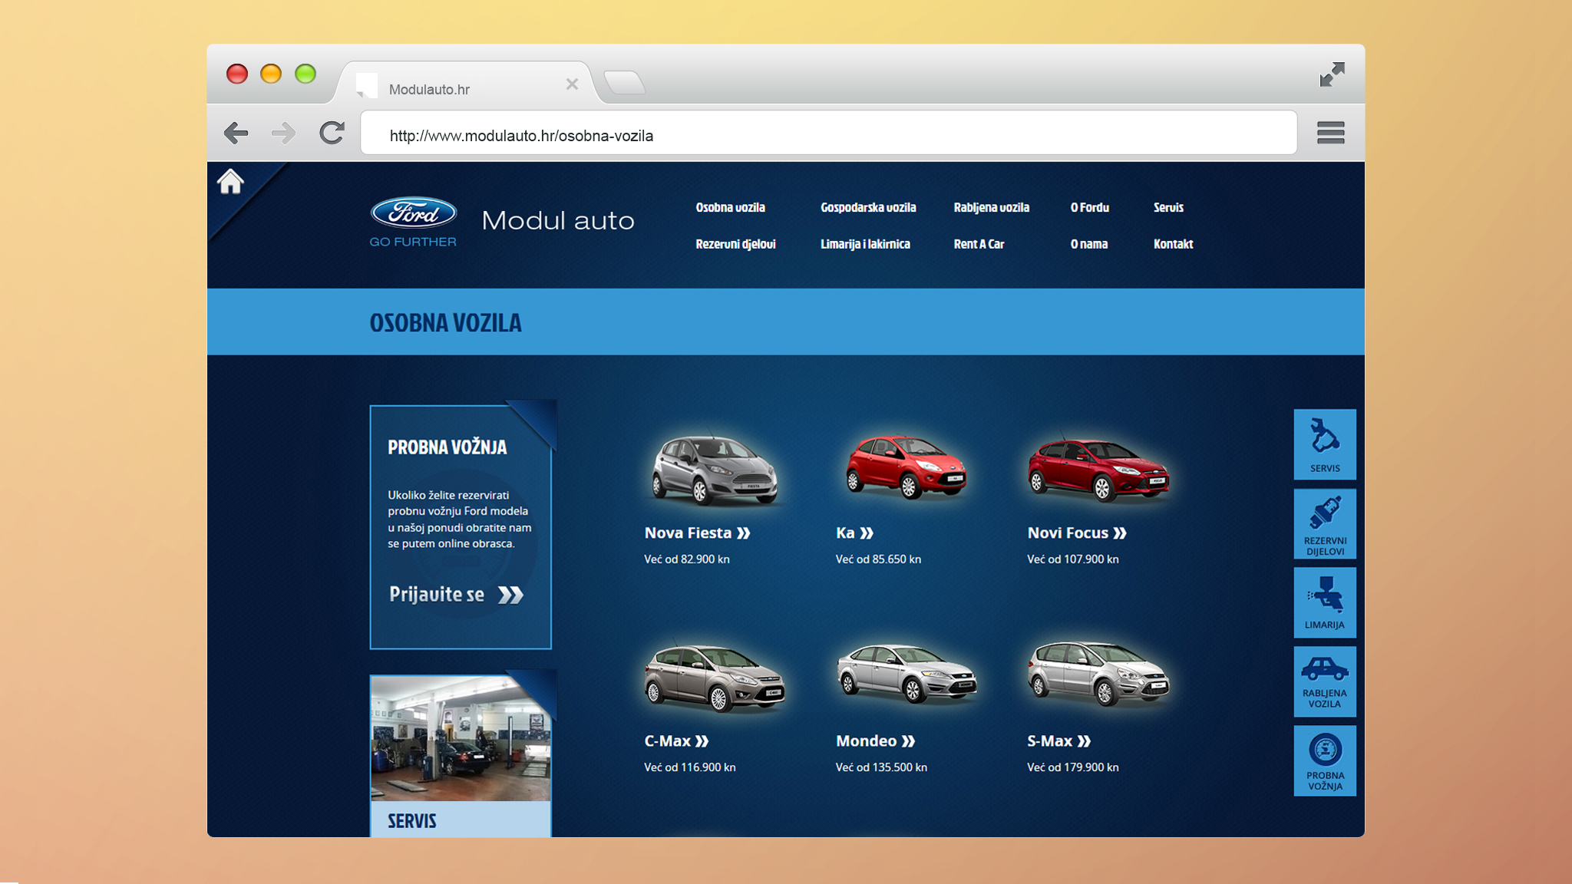Open the Osobna vozila menu item

click(x=730, y=207)
